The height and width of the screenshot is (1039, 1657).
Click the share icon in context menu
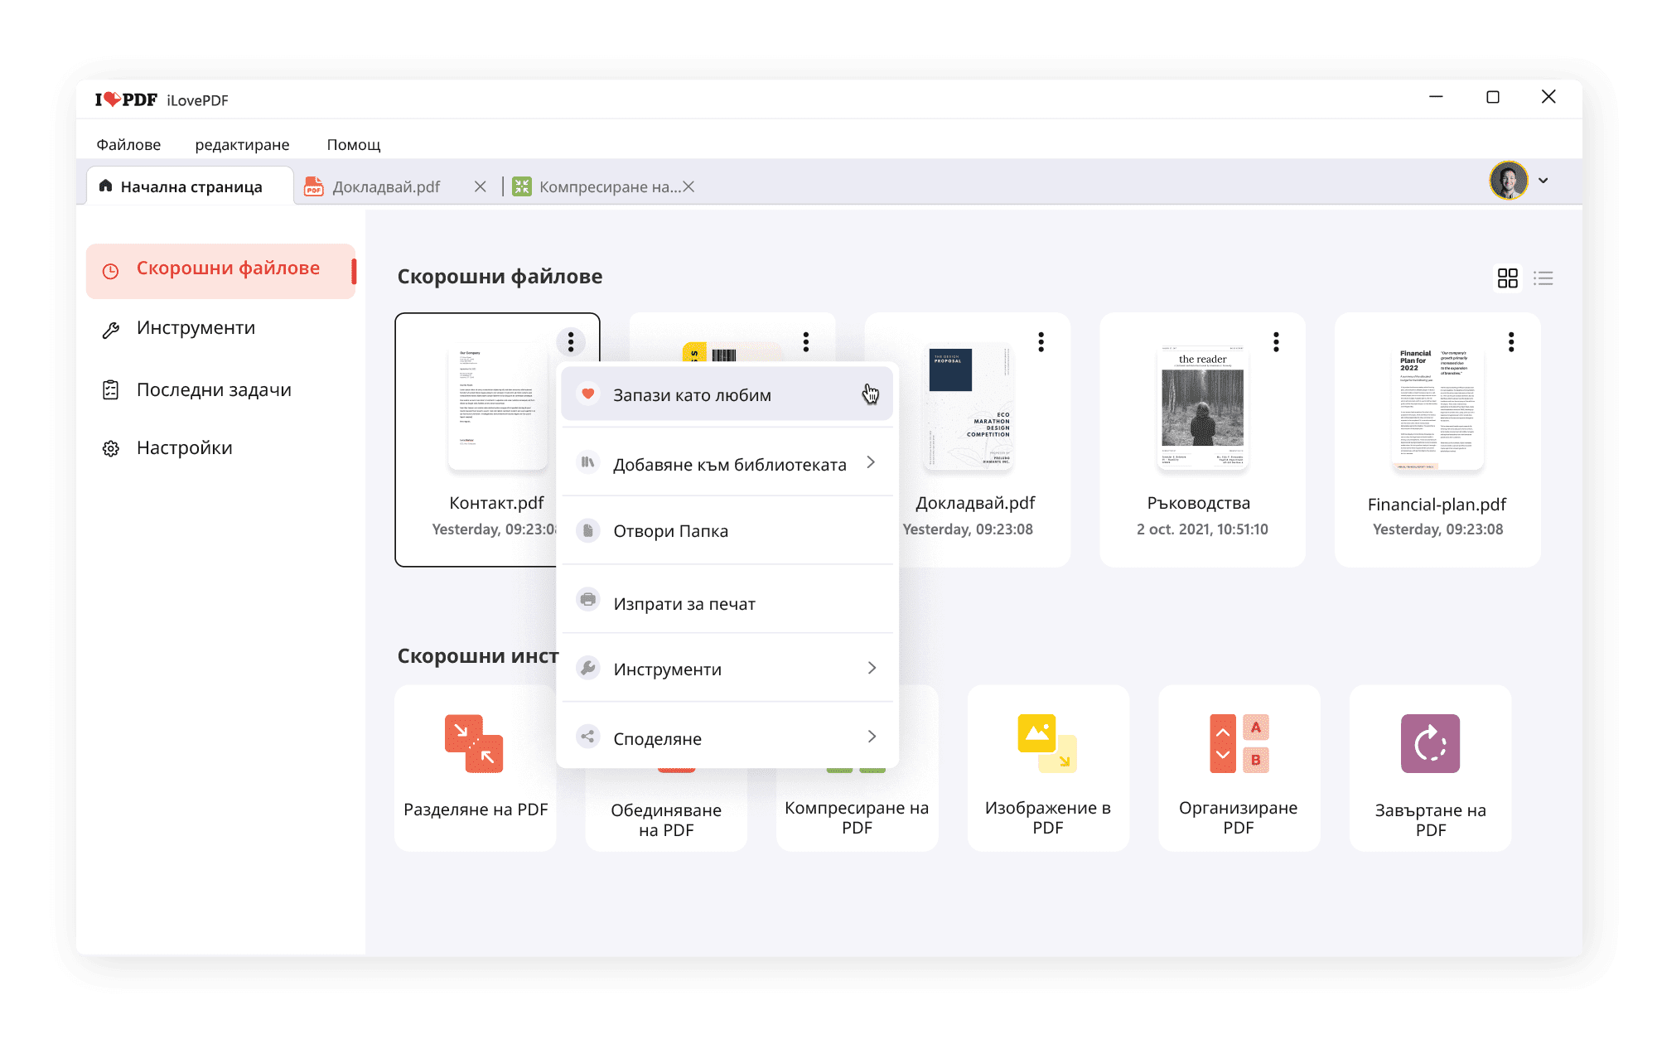[x=588, y=737]
